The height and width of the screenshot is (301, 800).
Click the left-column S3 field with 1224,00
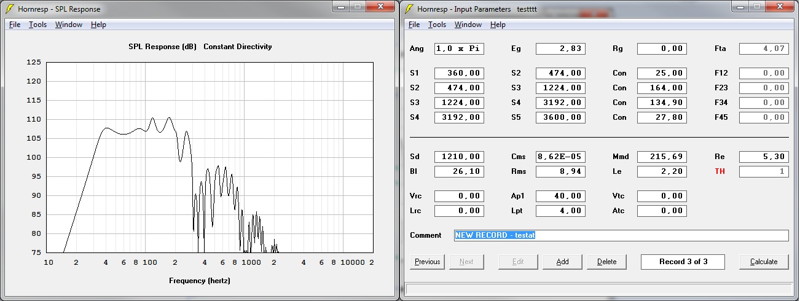pyautogui.click(x=459, y=103)
